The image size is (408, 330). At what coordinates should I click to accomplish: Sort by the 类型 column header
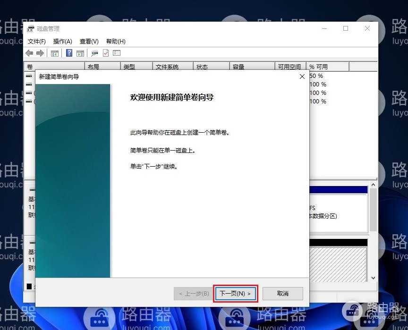pos(136,67)
